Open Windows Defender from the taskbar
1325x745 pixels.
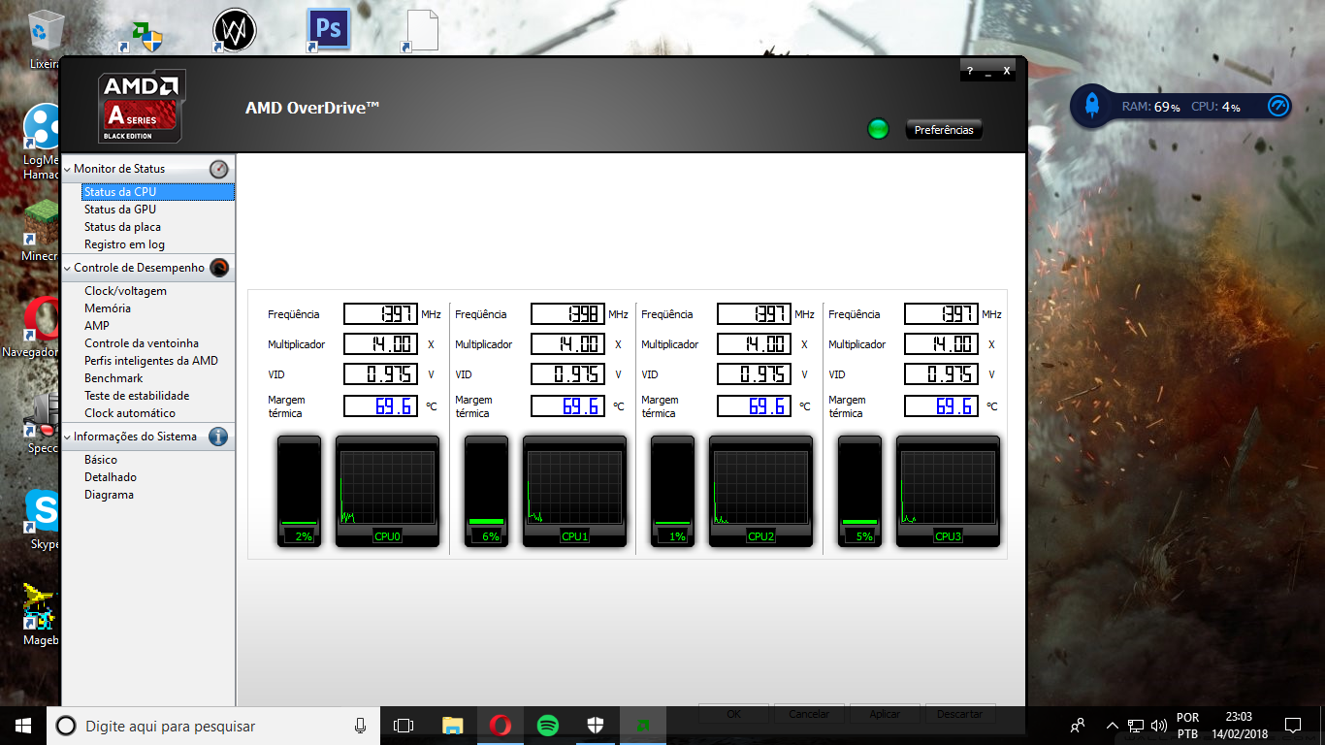pyautogui.click(x=596, y=726)
